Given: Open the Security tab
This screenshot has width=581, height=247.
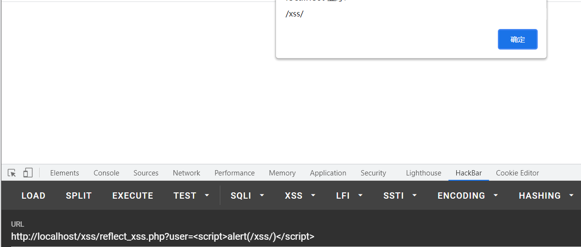Looking at the screenshot, I should point(373,173).
